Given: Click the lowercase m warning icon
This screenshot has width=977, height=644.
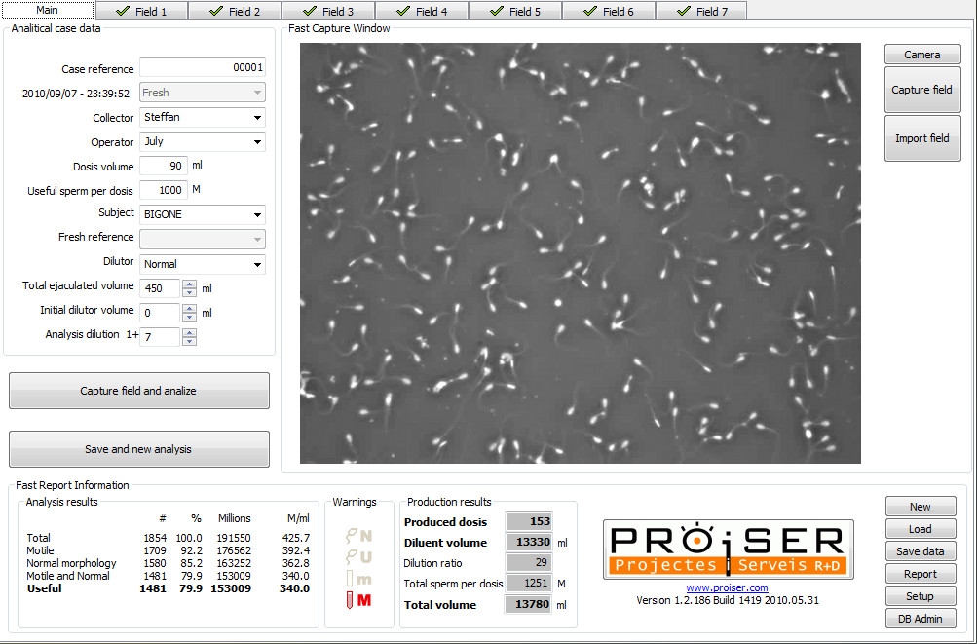Looking at the screenshot, I should coord(359,579).
